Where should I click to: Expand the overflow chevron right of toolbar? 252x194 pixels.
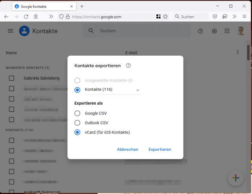(235, 16)
